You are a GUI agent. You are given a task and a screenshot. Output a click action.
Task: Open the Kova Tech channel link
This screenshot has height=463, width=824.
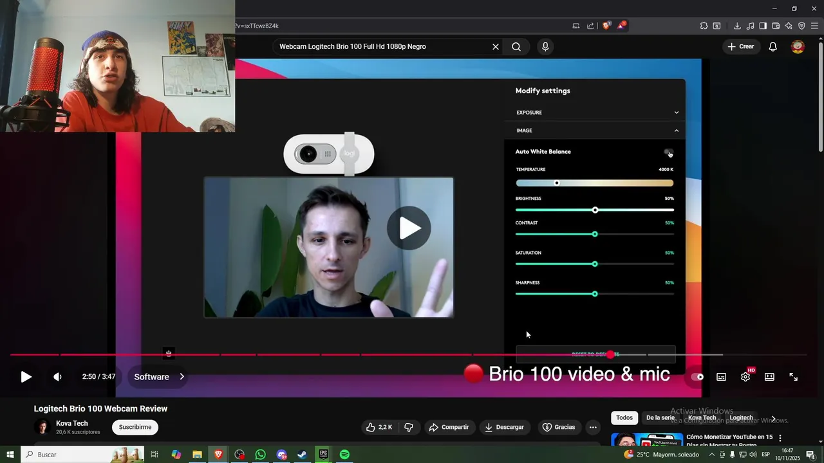(x=72, y=423)
